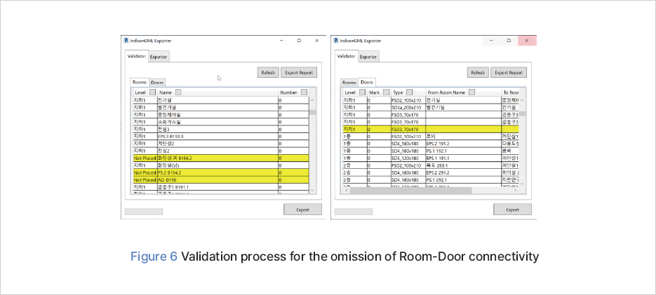This screenshot has width=656, height=295.
Task: Click the up arrow of Doors table vertical scrollbar
Action: [x=523, y=100]
